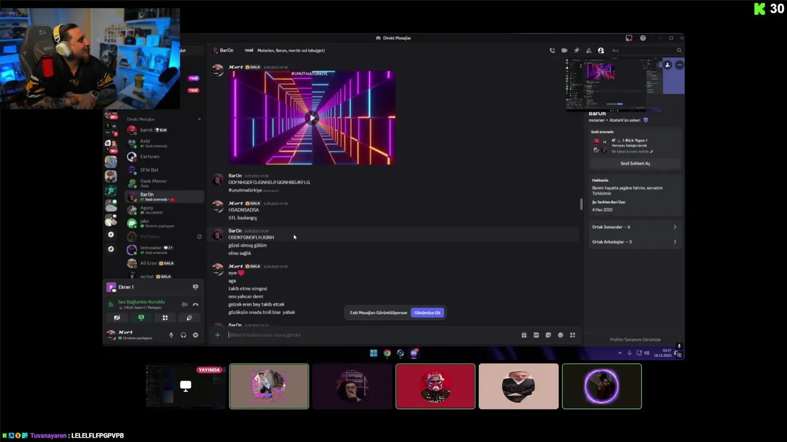This screenshot has height=442, width=787.
Task: Open direct message with Eartsrain
Action: (x=165, y=157)
